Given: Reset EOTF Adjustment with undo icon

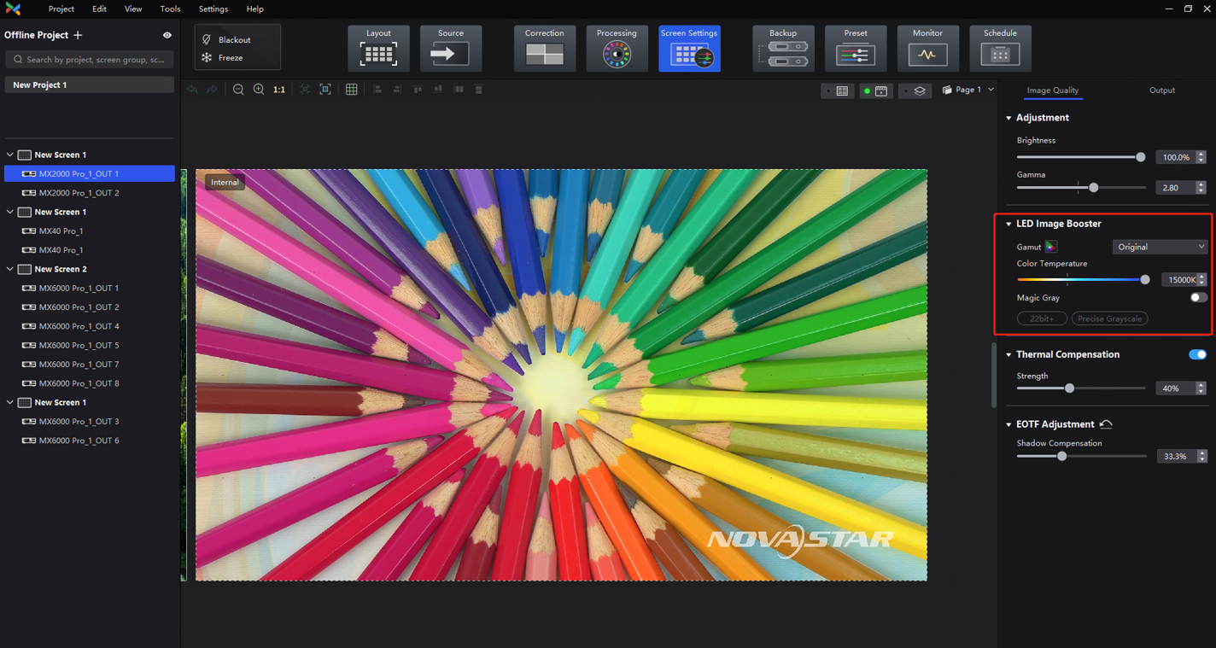Looking at the screenshot, I should click(x=1106, y=424).
